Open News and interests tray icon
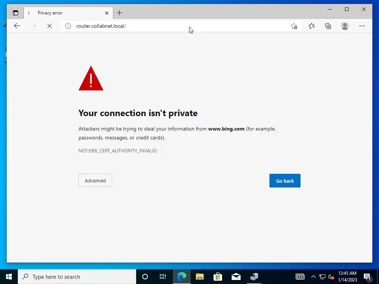The height and width of the screenshot is (284, 379). [x=300, y=277]
